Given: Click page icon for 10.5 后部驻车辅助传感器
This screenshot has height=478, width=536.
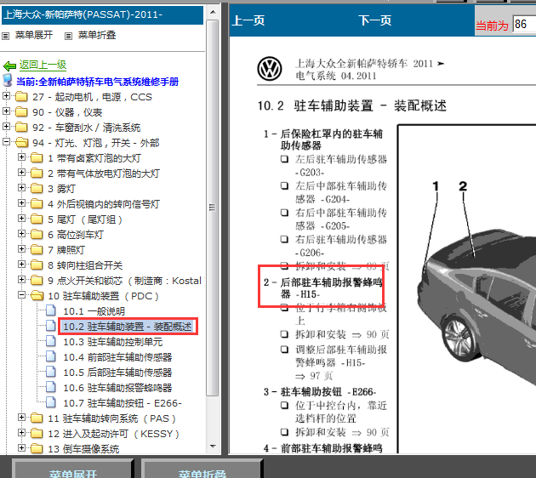Looking at the screenshot, I should click(51, 372).
